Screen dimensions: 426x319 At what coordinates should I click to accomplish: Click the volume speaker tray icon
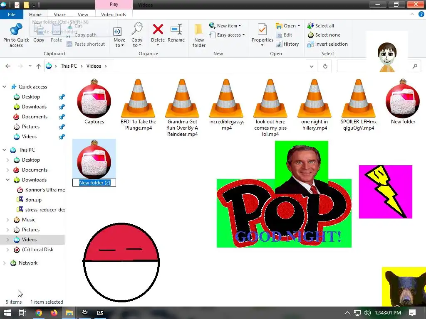(x=367, y=313)
